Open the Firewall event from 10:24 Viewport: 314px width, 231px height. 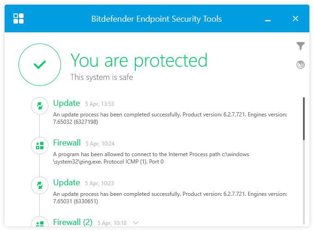(x=67, y=143)
